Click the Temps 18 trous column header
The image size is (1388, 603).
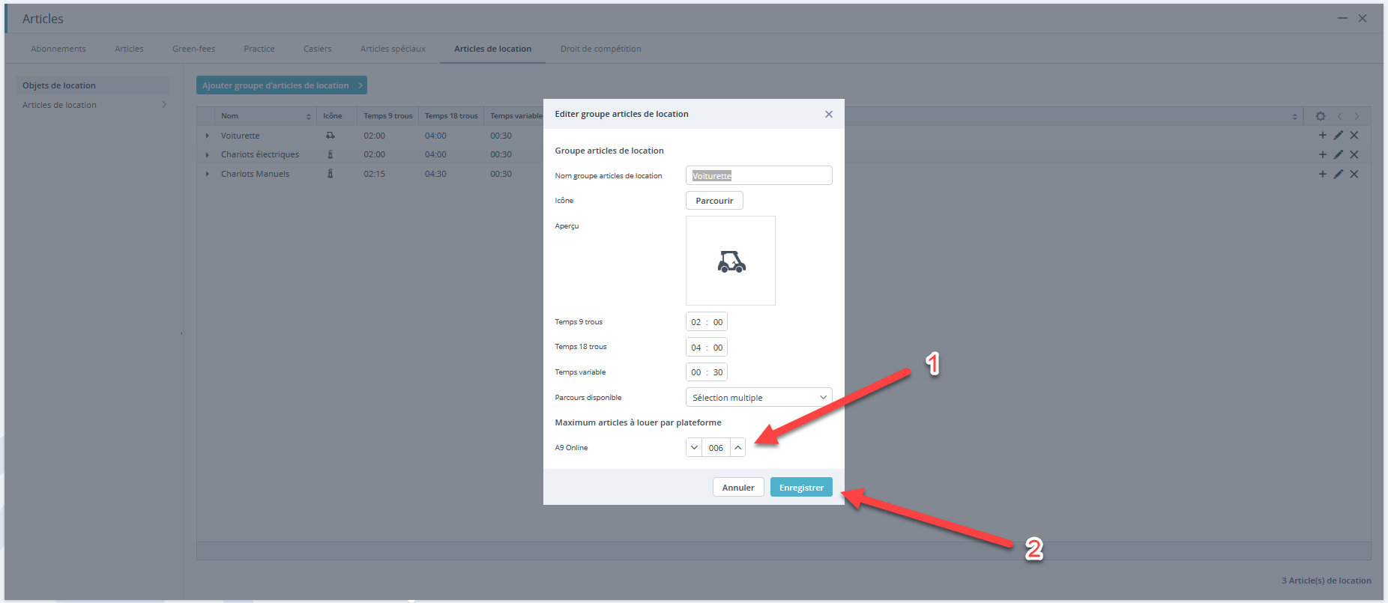tap(450, 116)
